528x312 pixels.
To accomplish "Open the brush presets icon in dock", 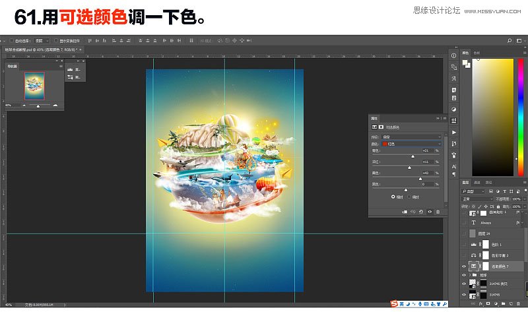I will (453, 155).
